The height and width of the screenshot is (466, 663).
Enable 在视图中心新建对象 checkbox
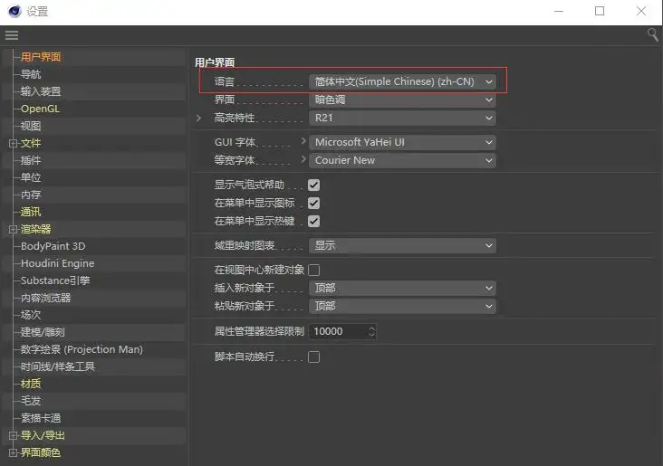313,270
